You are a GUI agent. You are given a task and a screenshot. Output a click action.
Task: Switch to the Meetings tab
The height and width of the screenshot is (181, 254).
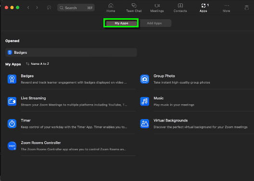coord(157,8)
